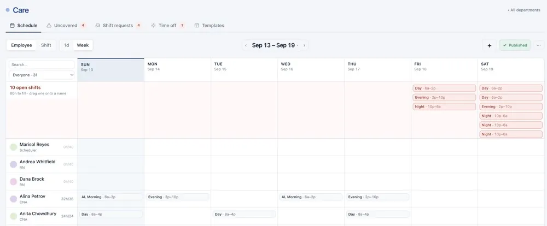Screen dimensions: 547x226
Task: Select employee name Dana Brock
Action: tap(32, 179)
